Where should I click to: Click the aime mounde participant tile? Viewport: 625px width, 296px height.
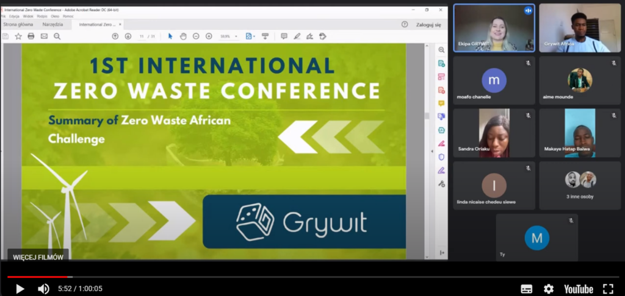(580, 80)
